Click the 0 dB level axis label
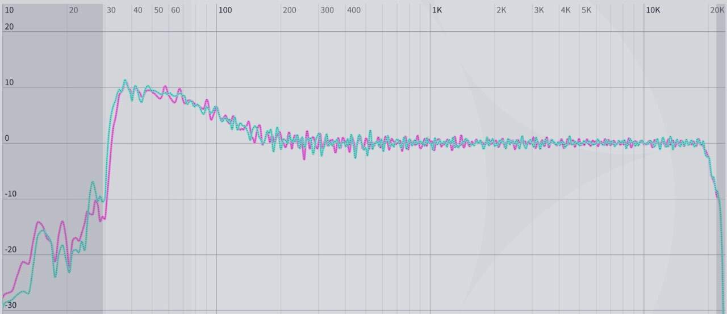The image size is (727, 314). tap(7, 139)
